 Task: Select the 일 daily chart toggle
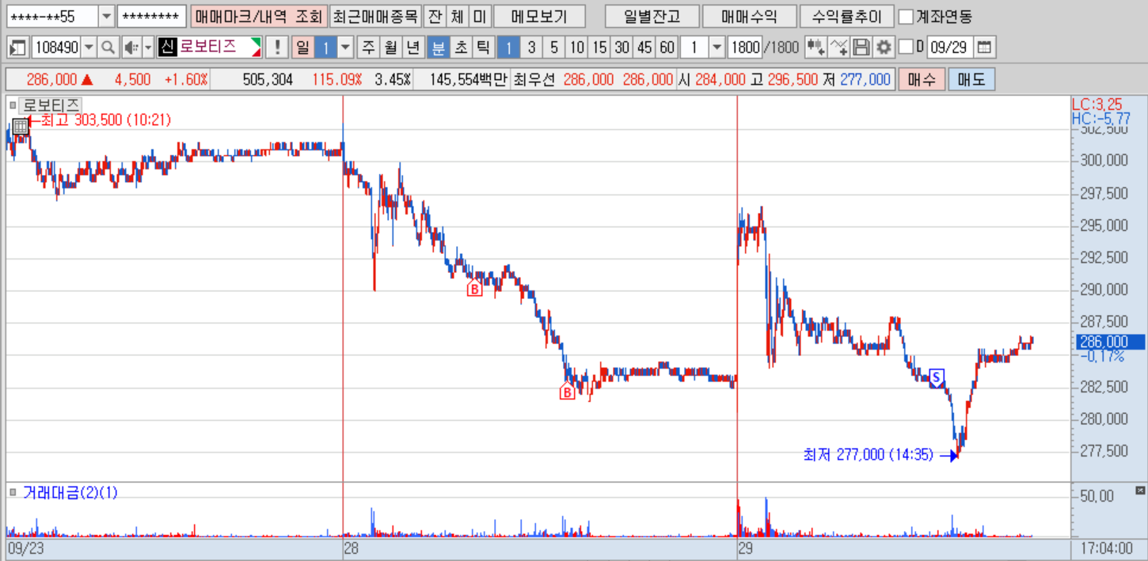point(302,47)
